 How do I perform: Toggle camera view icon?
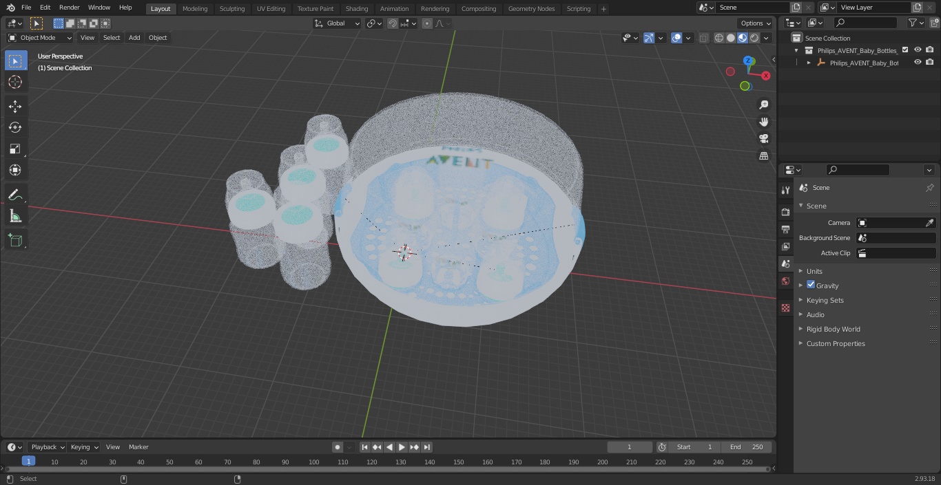pos(763,138)
